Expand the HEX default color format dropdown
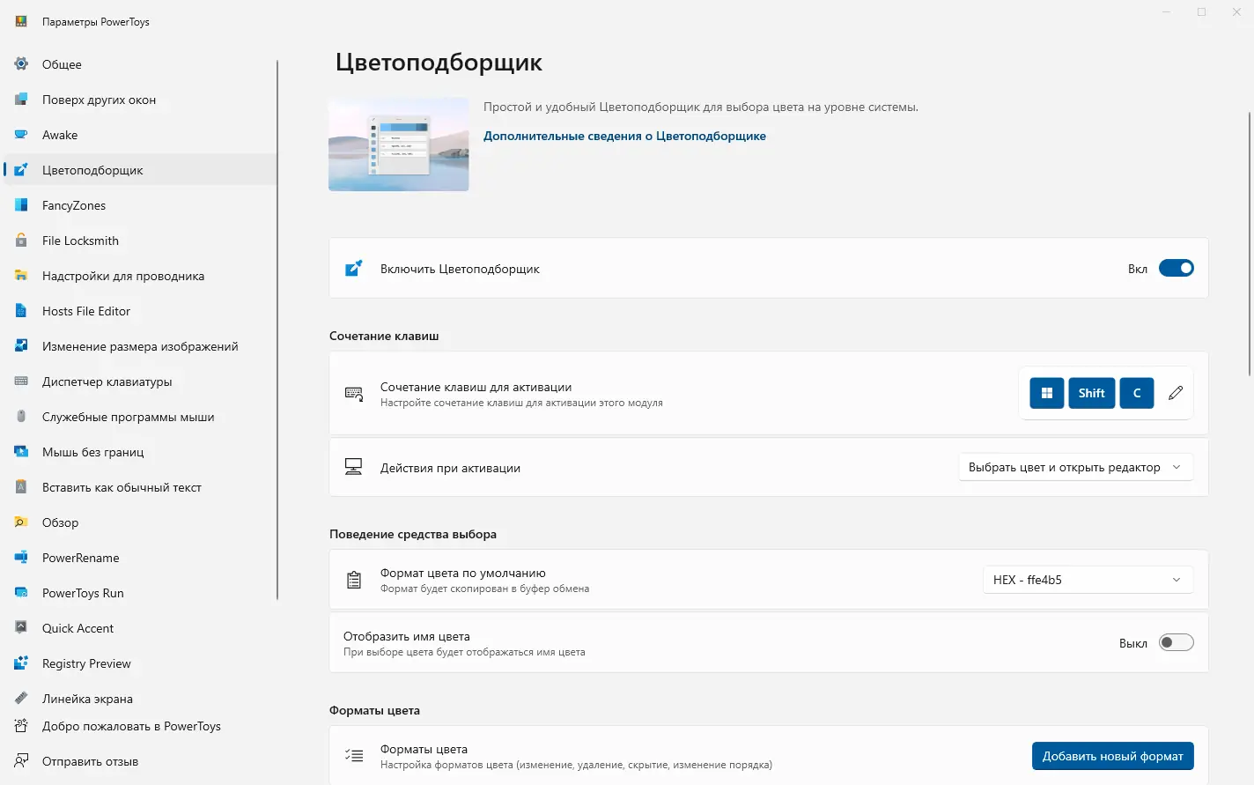This screenshot has width=1254, height=785. tap(1088, 580)
